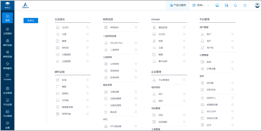Favorite 云主机 with its star
Viewport: 262px width, 131px height.
click(x=88, y=27)
